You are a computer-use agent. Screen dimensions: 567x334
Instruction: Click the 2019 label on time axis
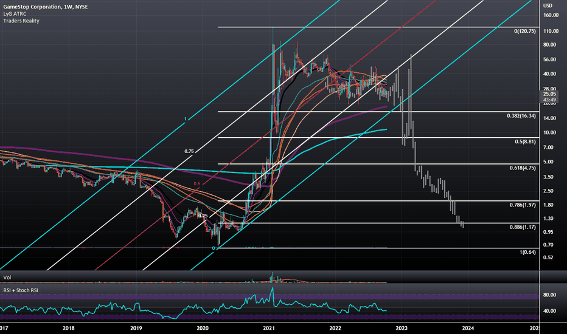136,328
